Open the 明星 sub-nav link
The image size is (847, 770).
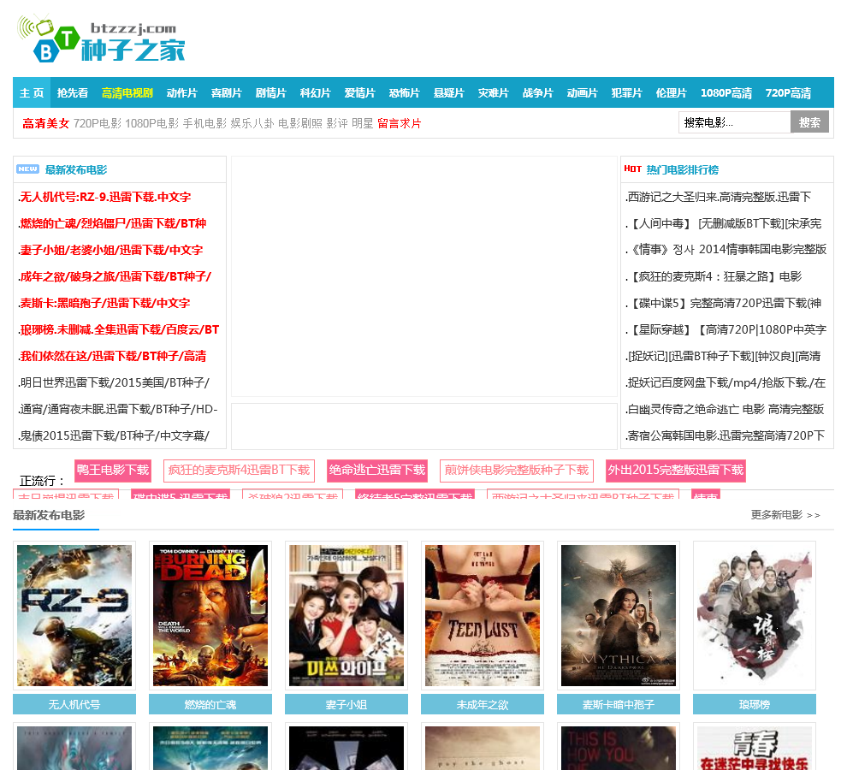(363, 124)
